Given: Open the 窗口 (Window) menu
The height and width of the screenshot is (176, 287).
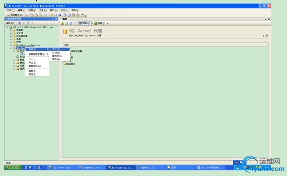Looking at the screenshot, I should [x=54, y=10].
